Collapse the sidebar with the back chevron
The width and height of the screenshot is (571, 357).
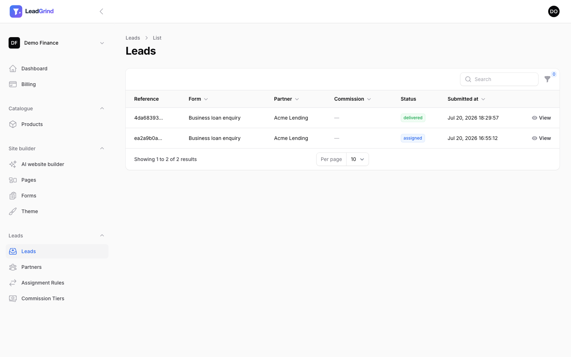(x=101, y=11)
